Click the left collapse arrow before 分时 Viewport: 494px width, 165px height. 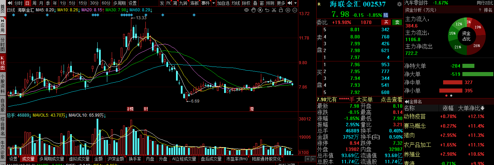[x=9, y=3]
